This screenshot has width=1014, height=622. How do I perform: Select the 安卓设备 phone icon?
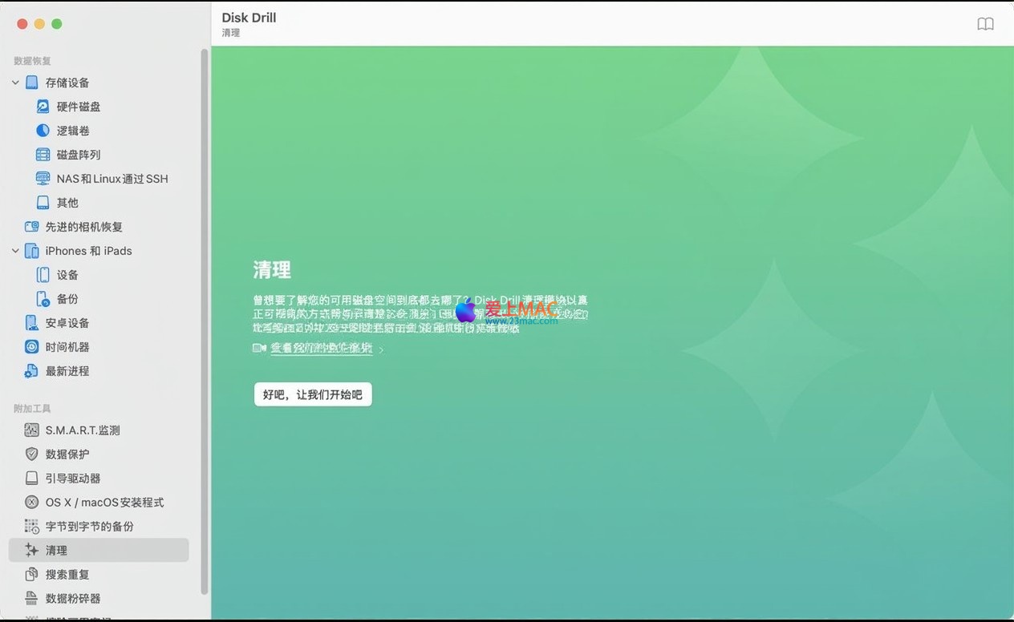31,323
